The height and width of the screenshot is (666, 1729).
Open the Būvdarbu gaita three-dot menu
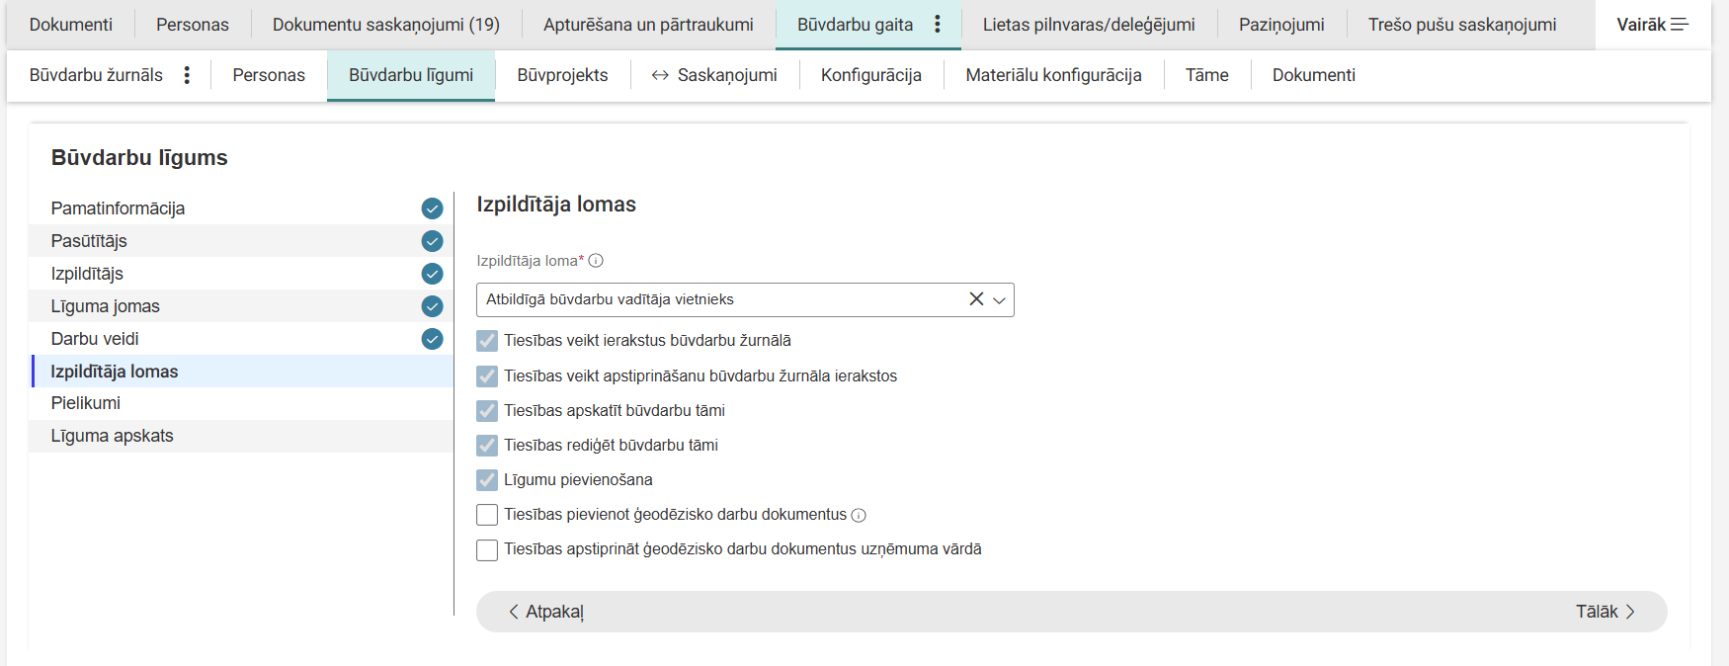[x=938, y=25]
